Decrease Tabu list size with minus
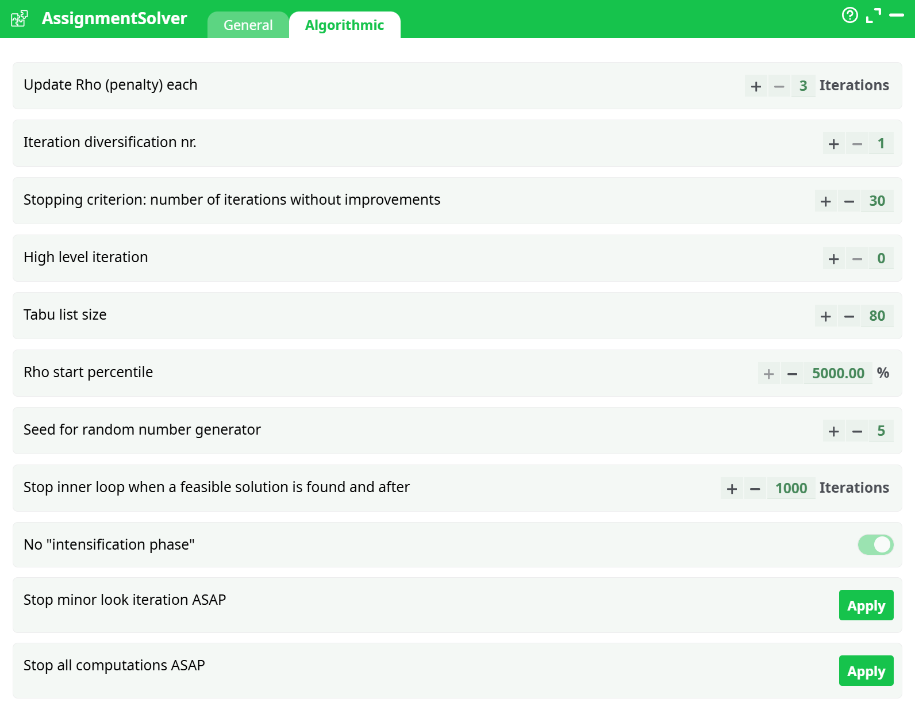This screenshot has width=915, height=710. click(x=849, y=316)
